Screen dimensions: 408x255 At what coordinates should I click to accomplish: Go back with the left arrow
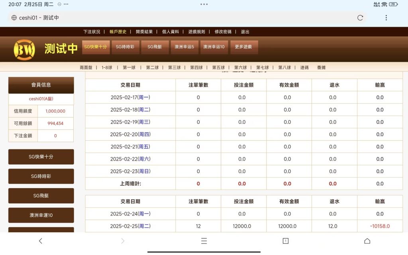(41, 241)
